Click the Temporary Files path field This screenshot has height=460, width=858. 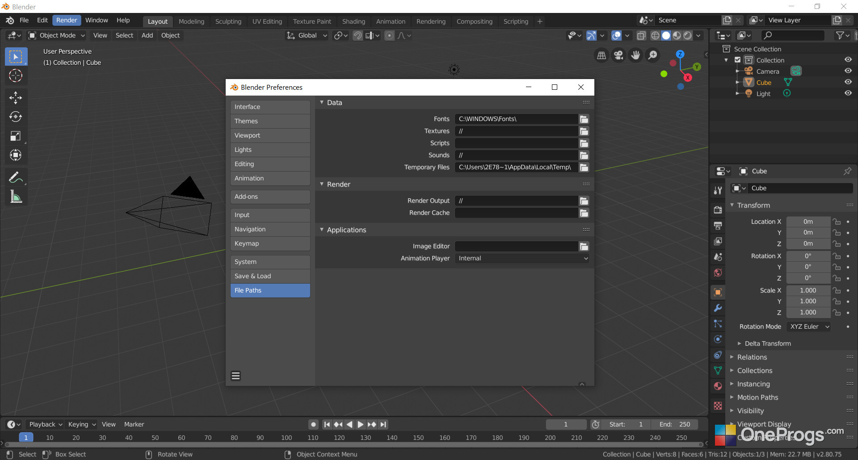tap(516, 167)
